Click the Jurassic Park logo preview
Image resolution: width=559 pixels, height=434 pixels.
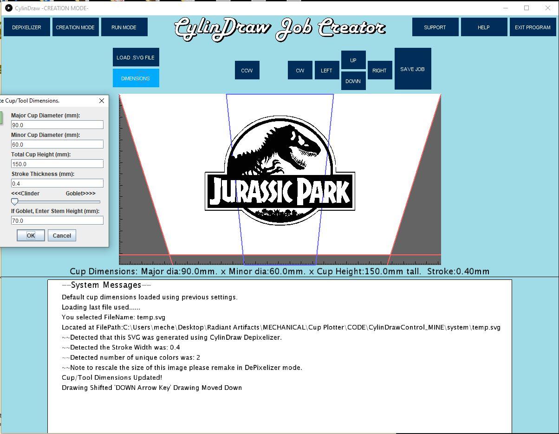(x=280, y=170)
